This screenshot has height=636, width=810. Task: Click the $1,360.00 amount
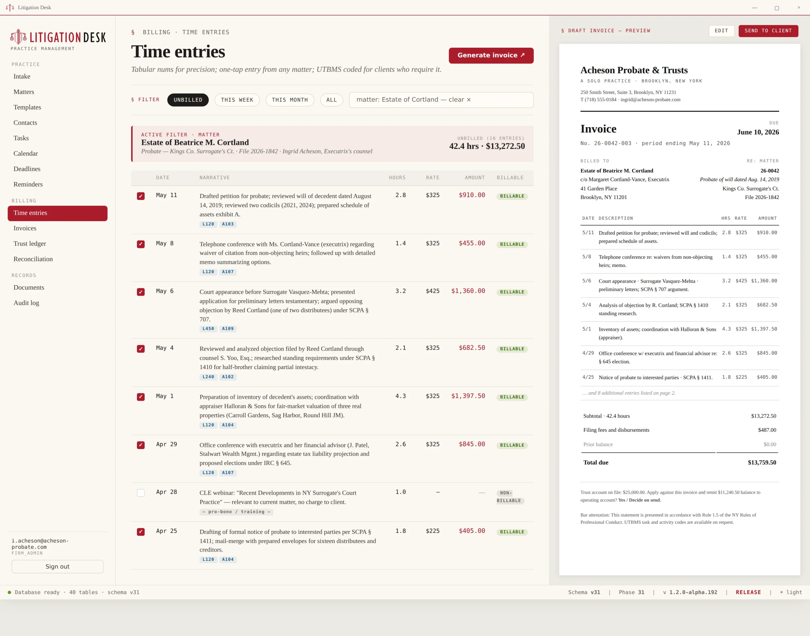click(x=468, y=291)
